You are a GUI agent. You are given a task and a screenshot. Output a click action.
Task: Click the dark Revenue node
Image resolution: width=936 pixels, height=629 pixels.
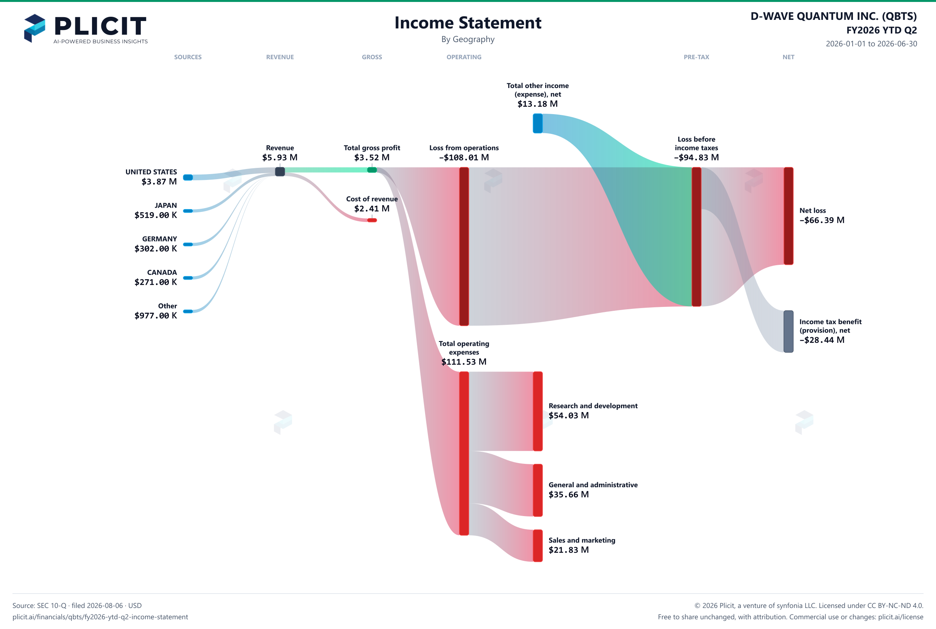(x=280, y=172)
